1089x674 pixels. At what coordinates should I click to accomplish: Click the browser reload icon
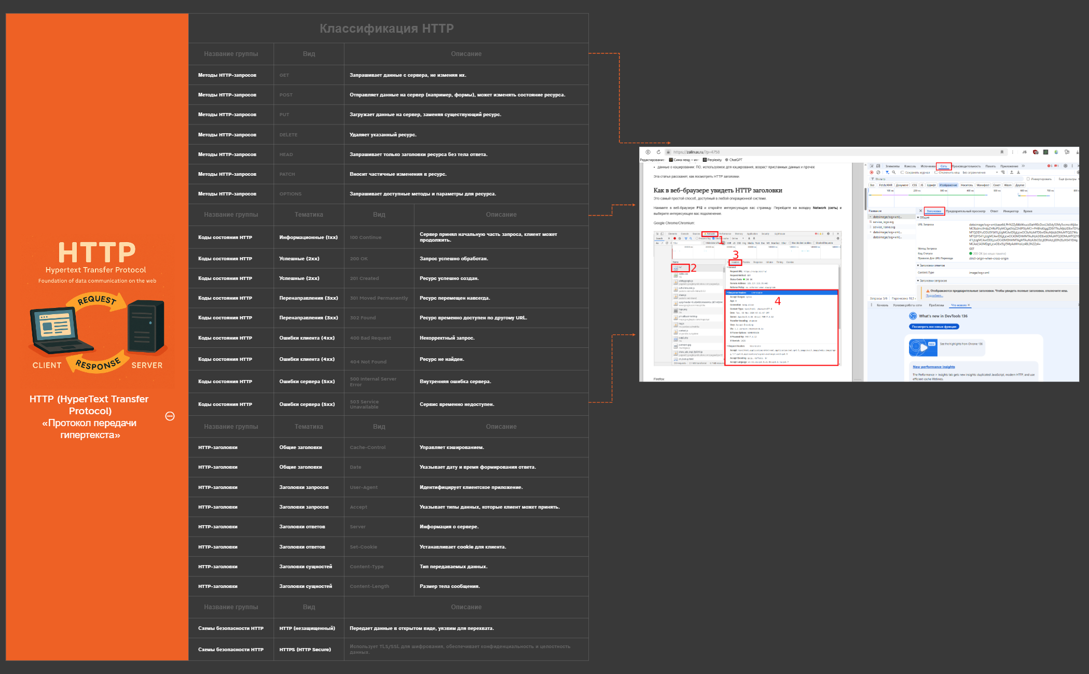click(x=658, y=152)
